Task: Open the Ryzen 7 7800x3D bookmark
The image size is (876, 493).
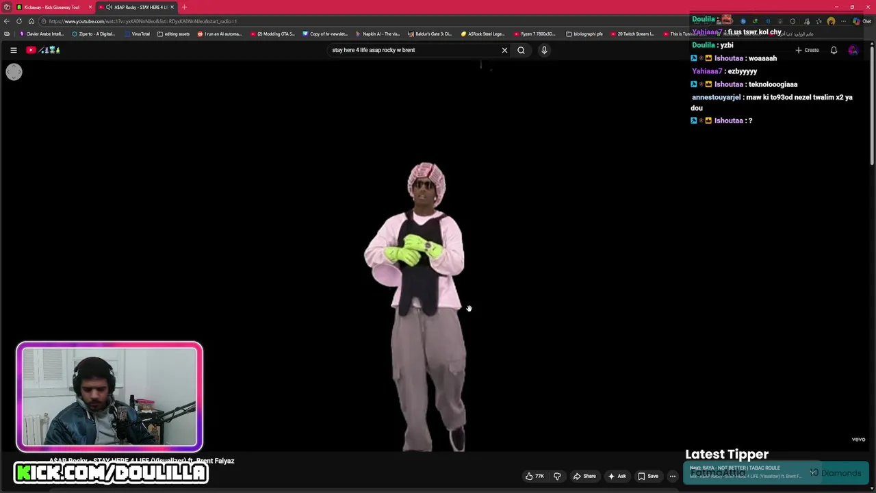Action: pyautogui.click(x=535, y=34)
